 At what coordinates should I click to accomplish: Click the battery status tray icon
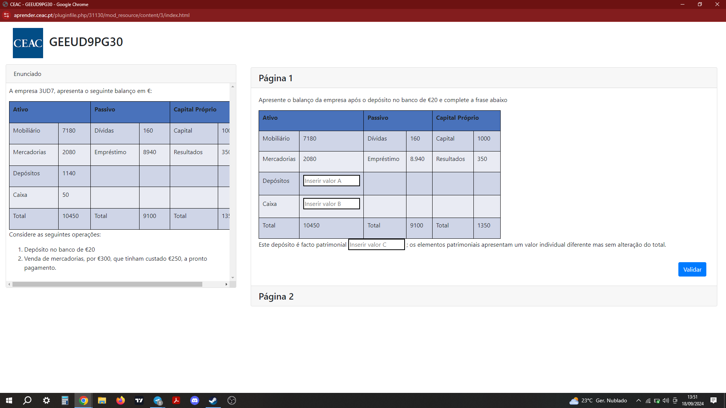pos(657,400)
